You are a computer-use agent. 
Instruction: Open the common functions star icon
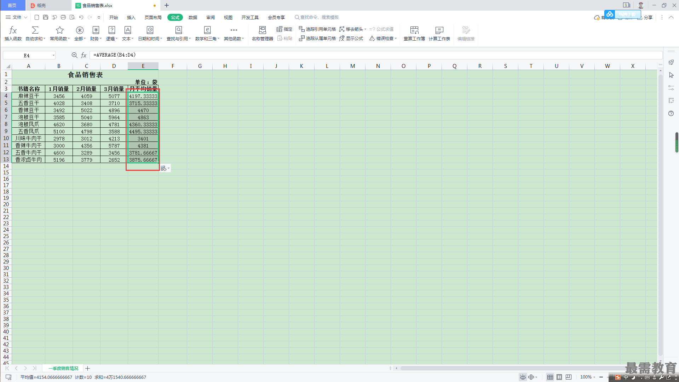[60, 30]
